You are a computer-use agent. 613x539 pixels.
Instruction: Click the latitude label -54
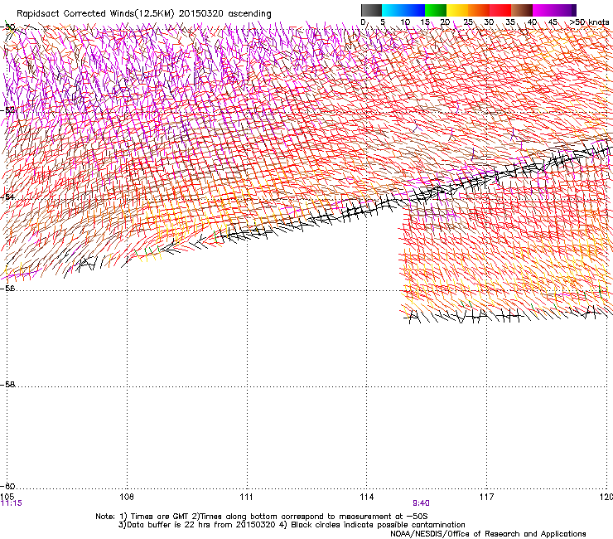(x=7, y=197)
